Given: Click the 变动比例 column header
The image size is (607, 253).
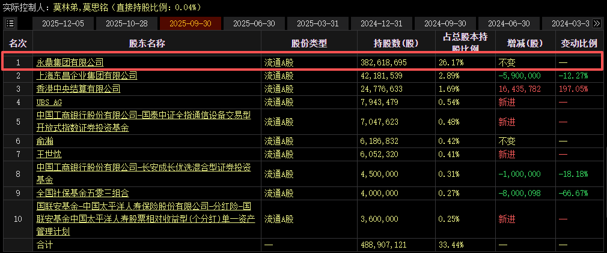Looking at the screenshot, I should [x=579, y=43].
